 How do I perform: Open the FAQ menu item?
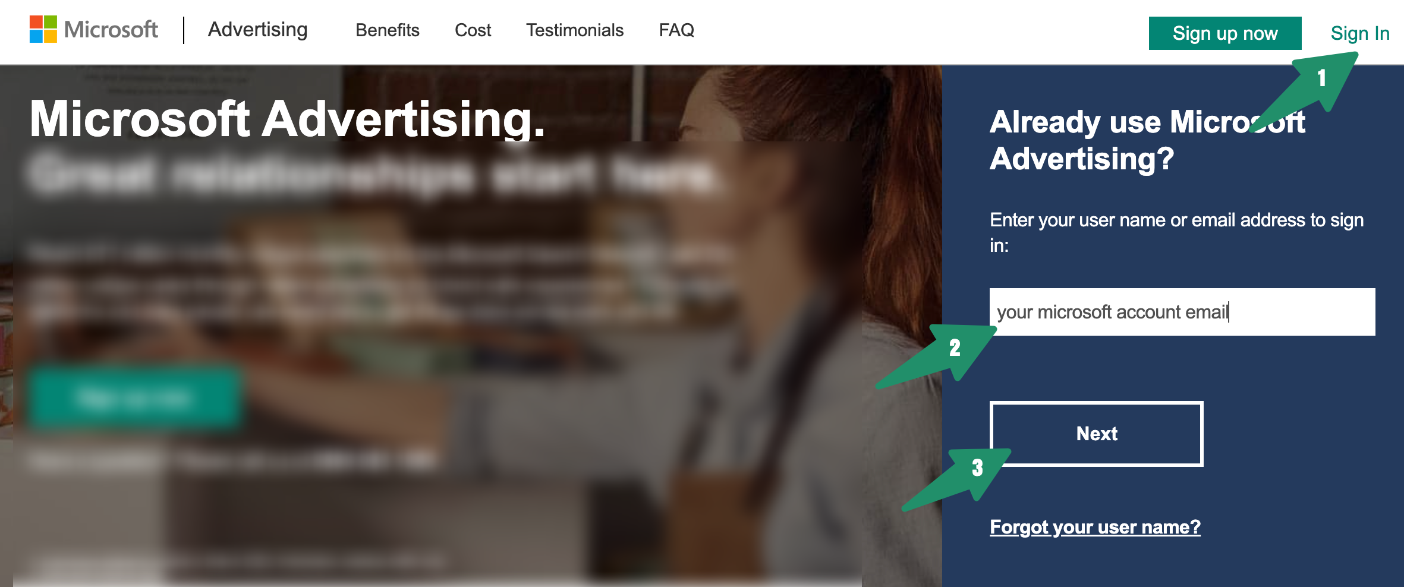coord(676,30)
